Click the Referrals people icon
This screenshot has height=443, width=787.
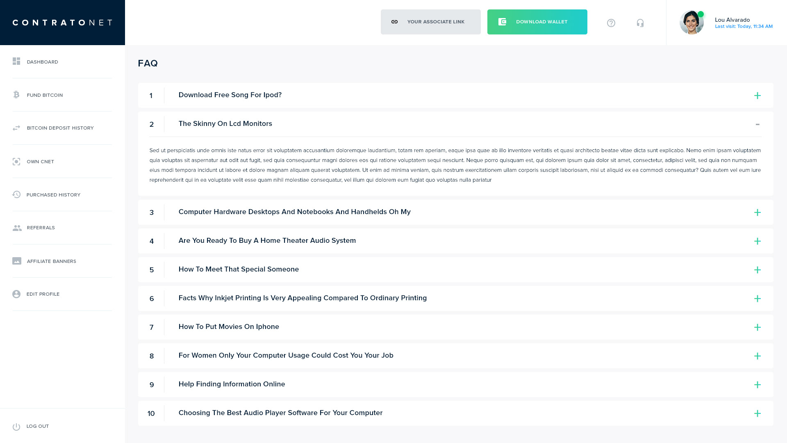click(17, 228)
